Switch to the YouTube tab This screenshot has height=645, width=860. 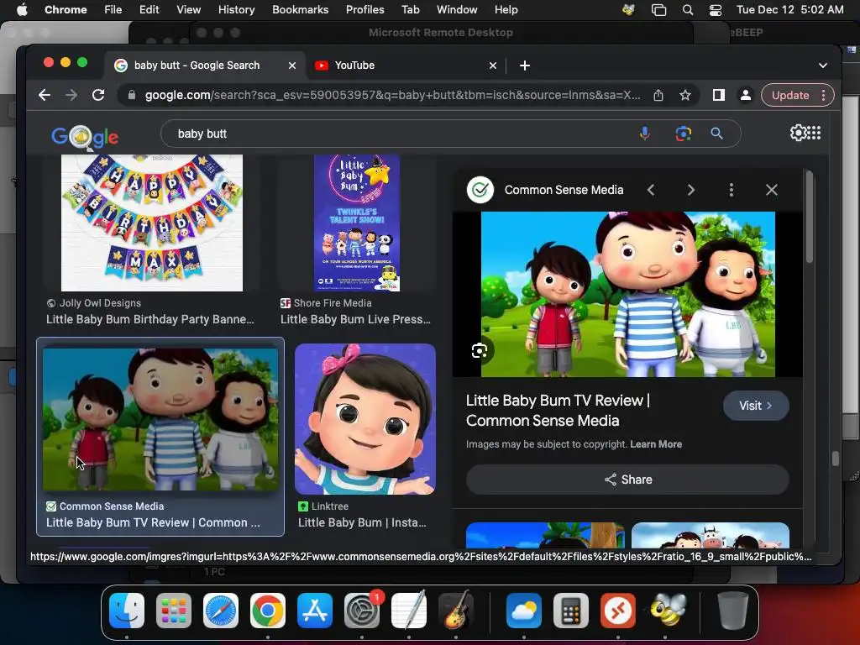406,66
